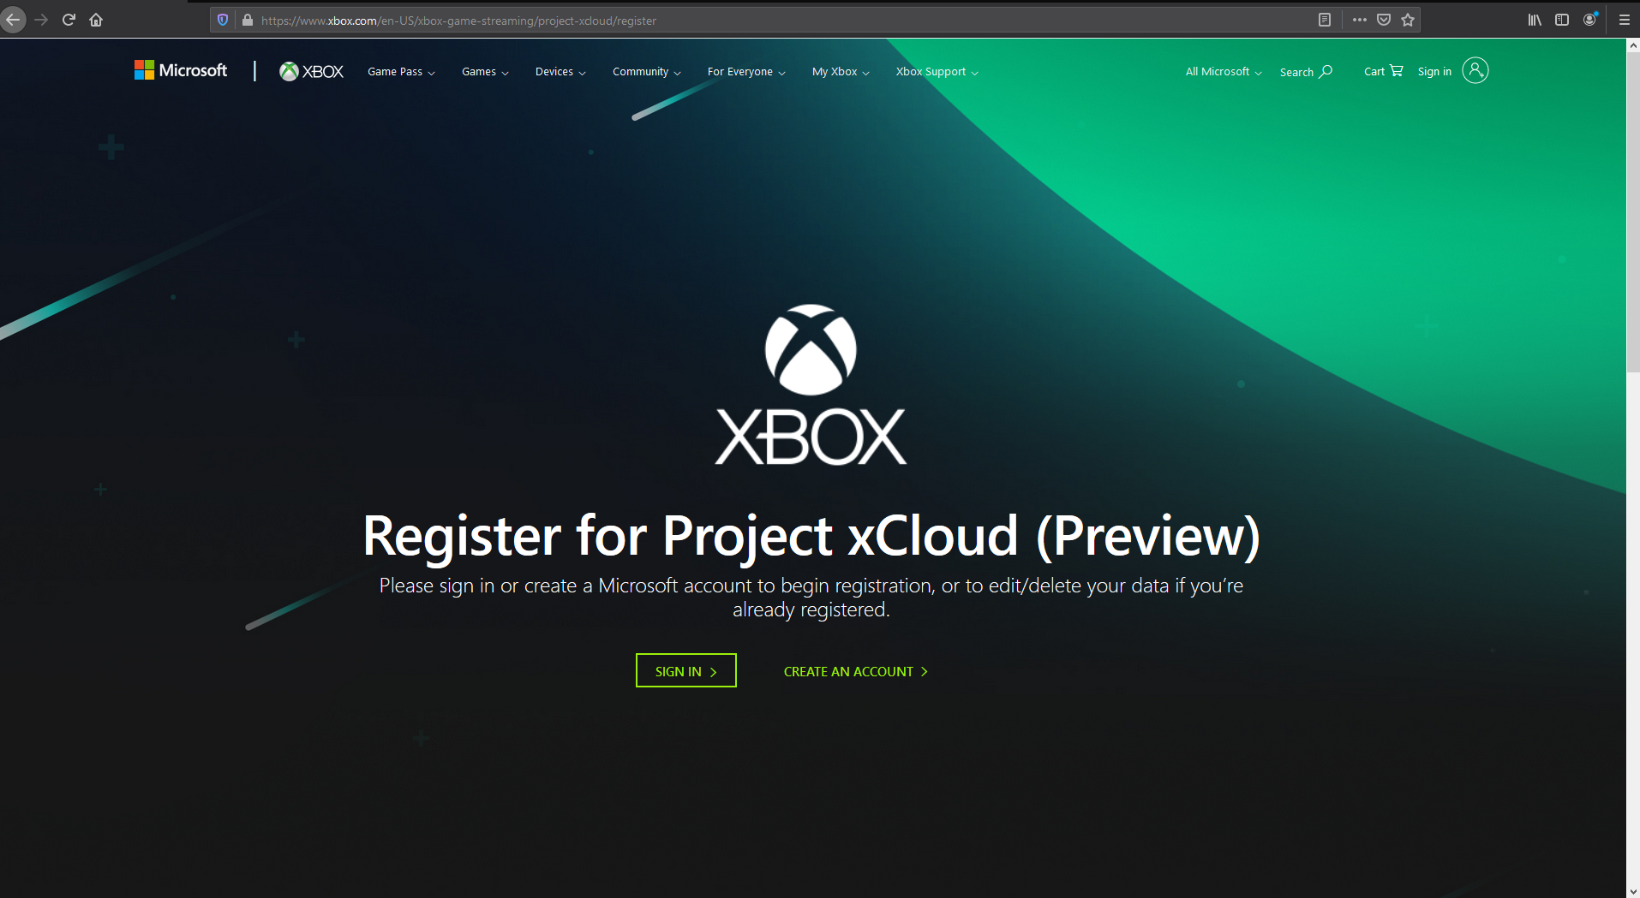
Task: Open Firefox account avatar icon
Action: coord(1590,20)
